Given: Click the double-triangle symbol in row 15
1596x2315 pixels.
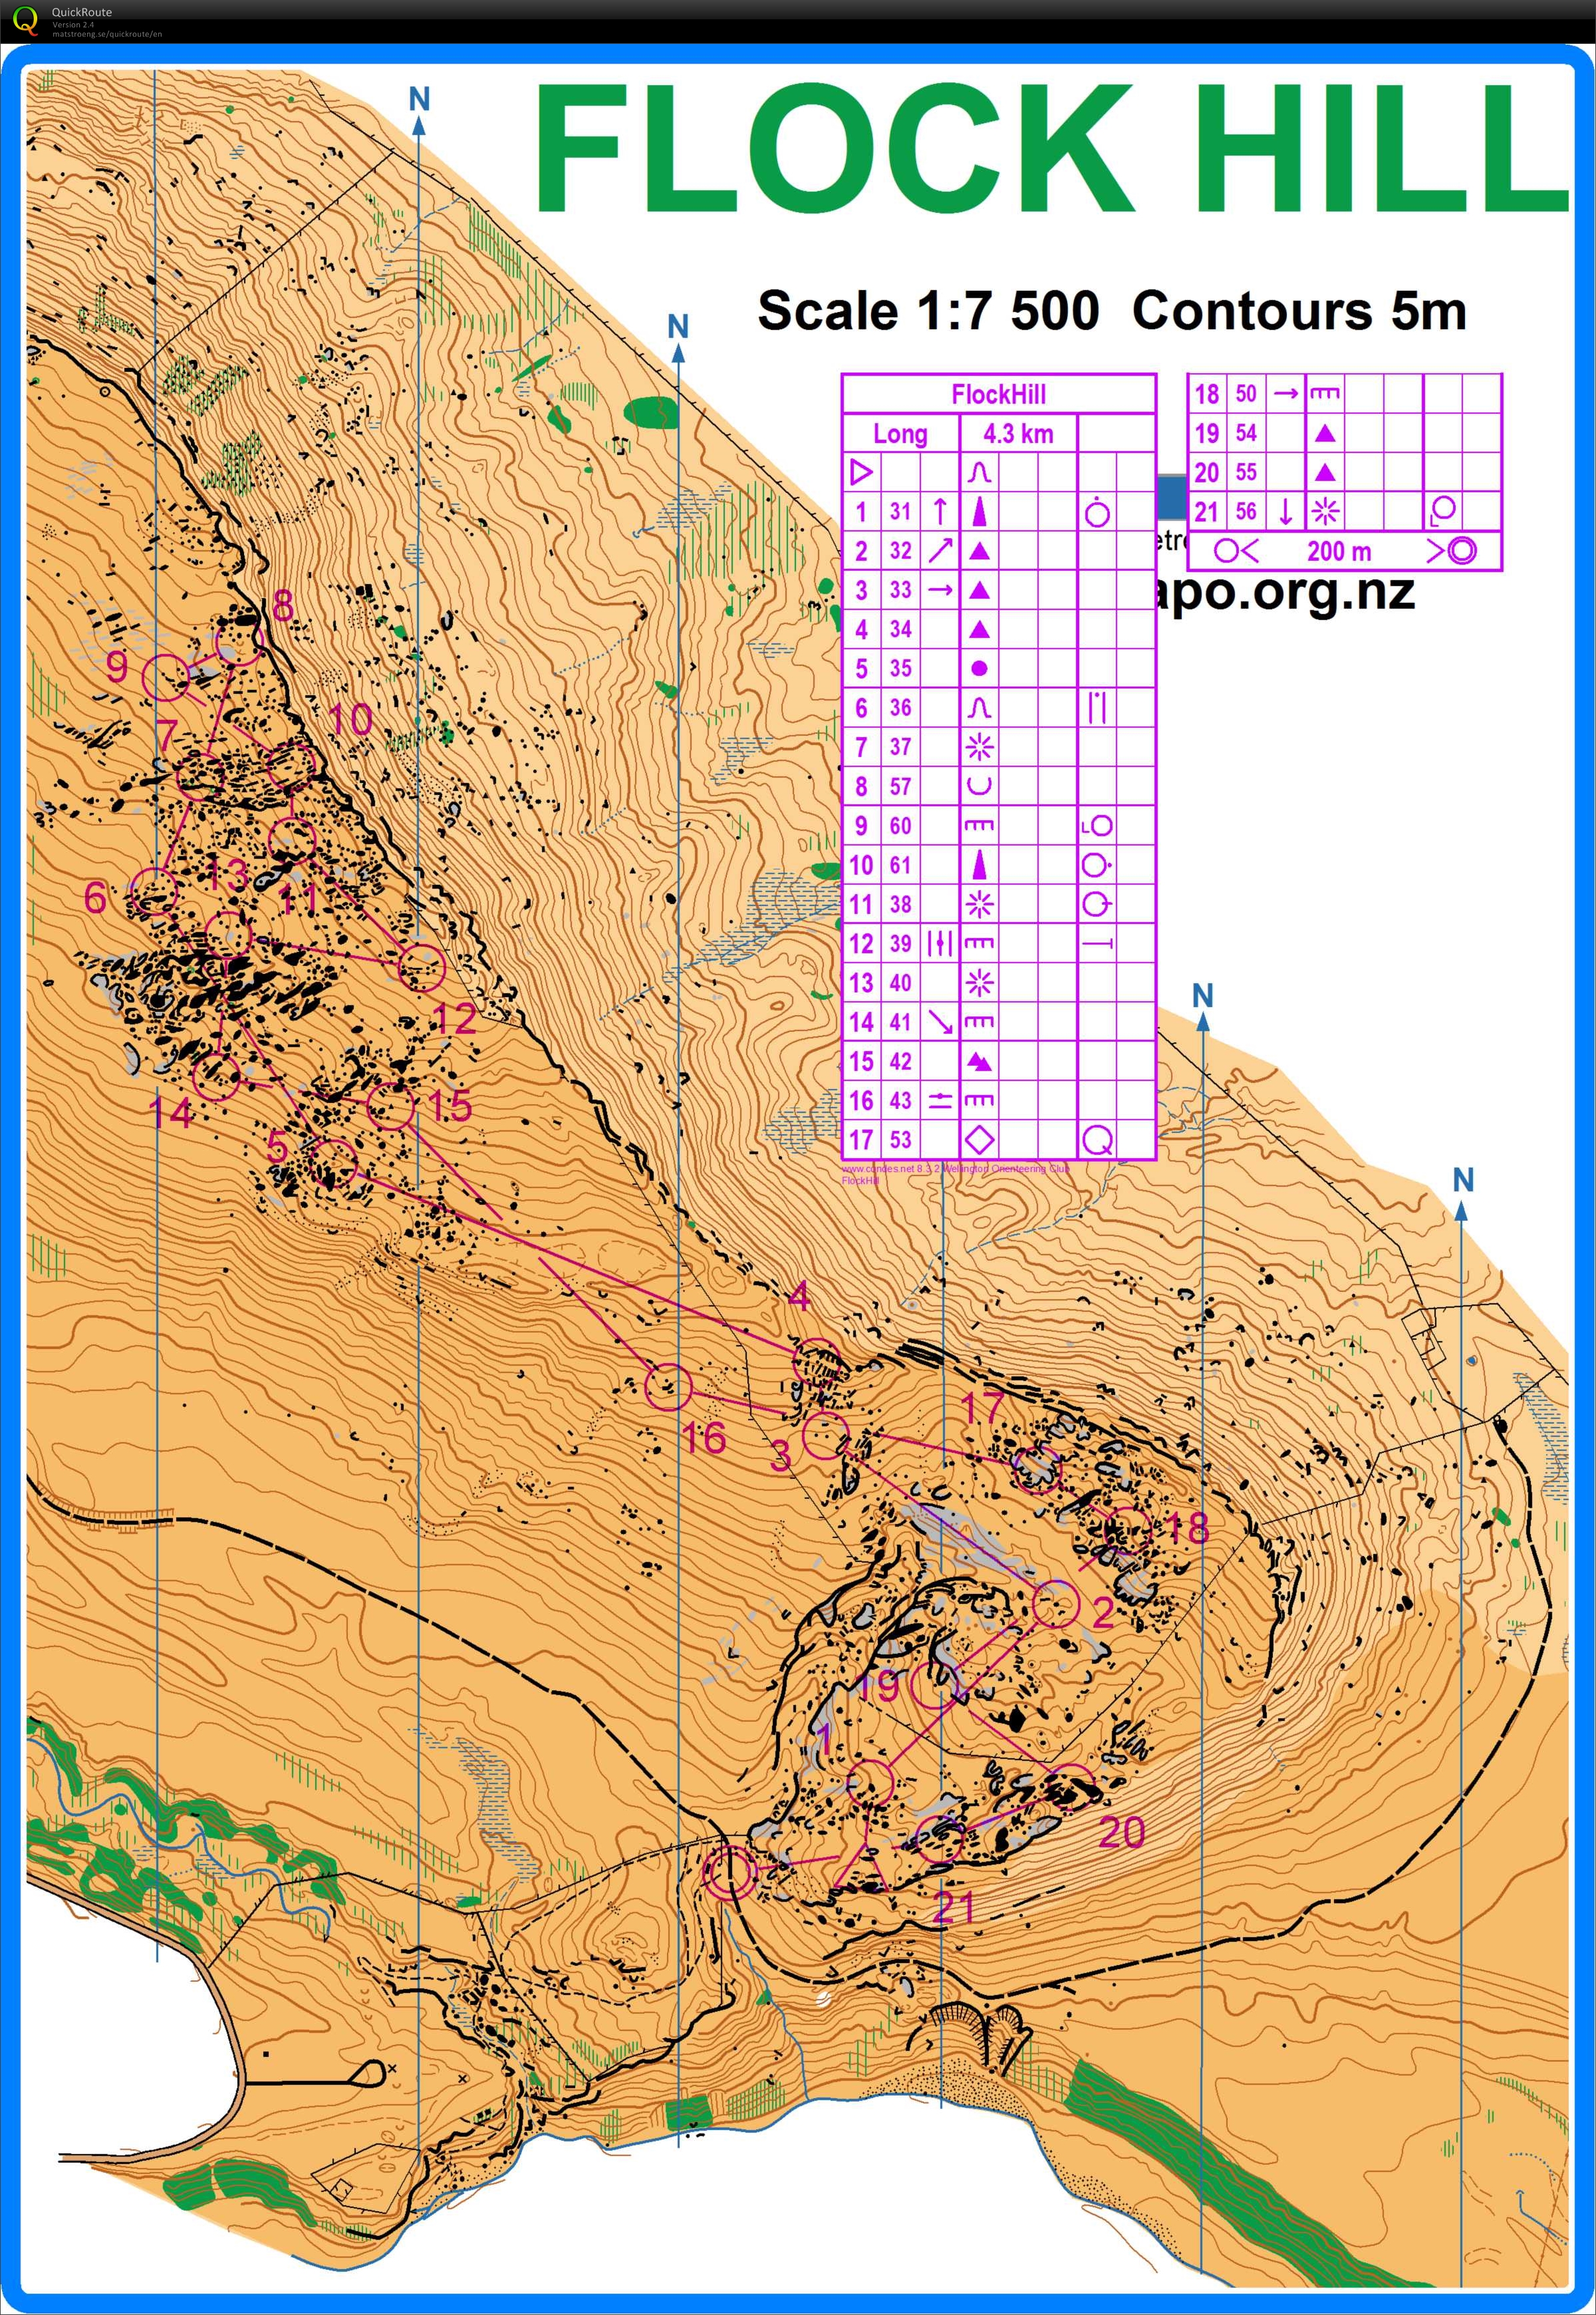Looking at the screenshot, I should click(979, 1060).
